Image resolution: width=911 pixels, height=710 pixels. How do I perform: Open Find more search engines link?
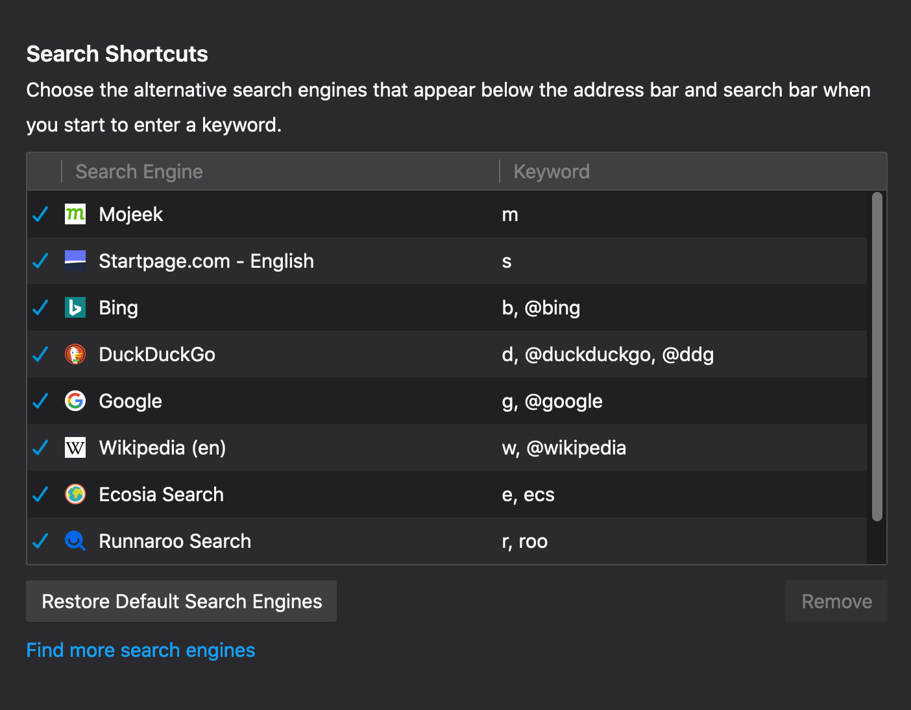(141, 650)
